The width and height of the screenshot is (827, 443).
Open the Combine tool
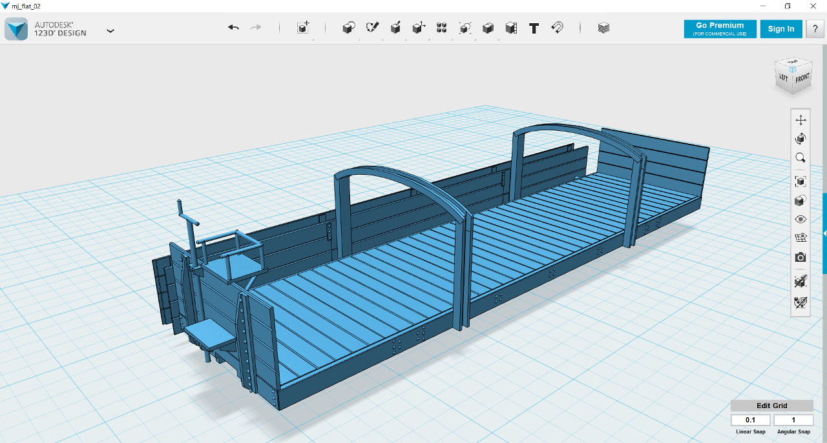488,28
